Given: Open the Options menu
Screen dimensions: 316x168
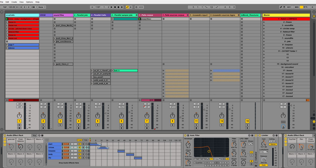Looking at the screenshot, I should (x=30, y=2).
